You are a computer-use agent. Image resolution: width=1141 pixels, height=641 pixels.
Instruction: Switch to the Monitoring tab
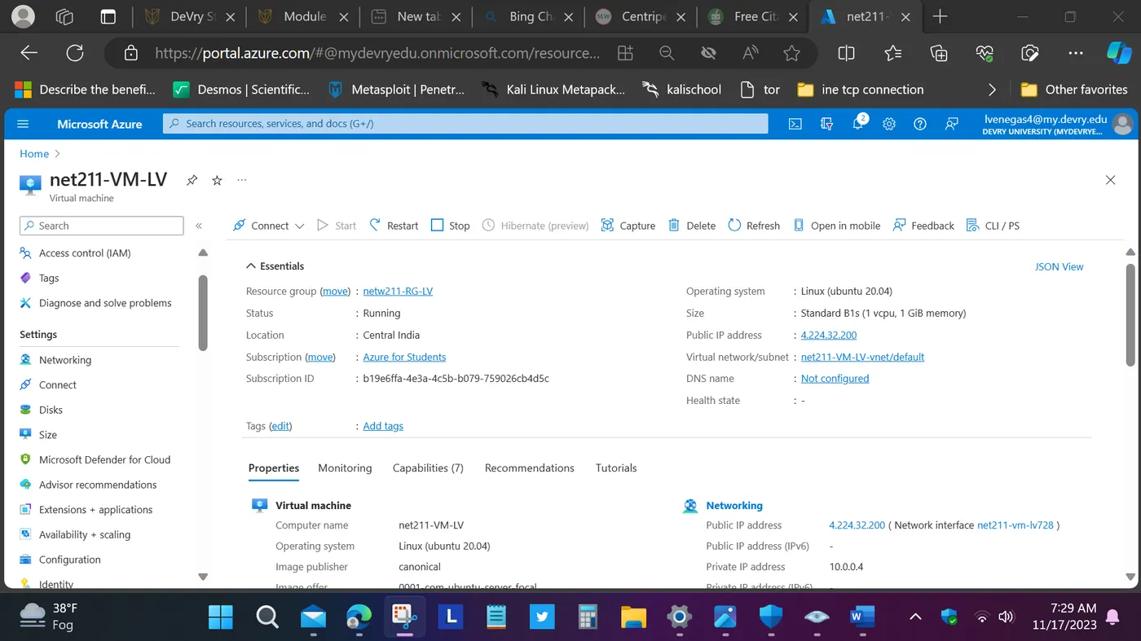pyautogui.click(x=345, y=468)
